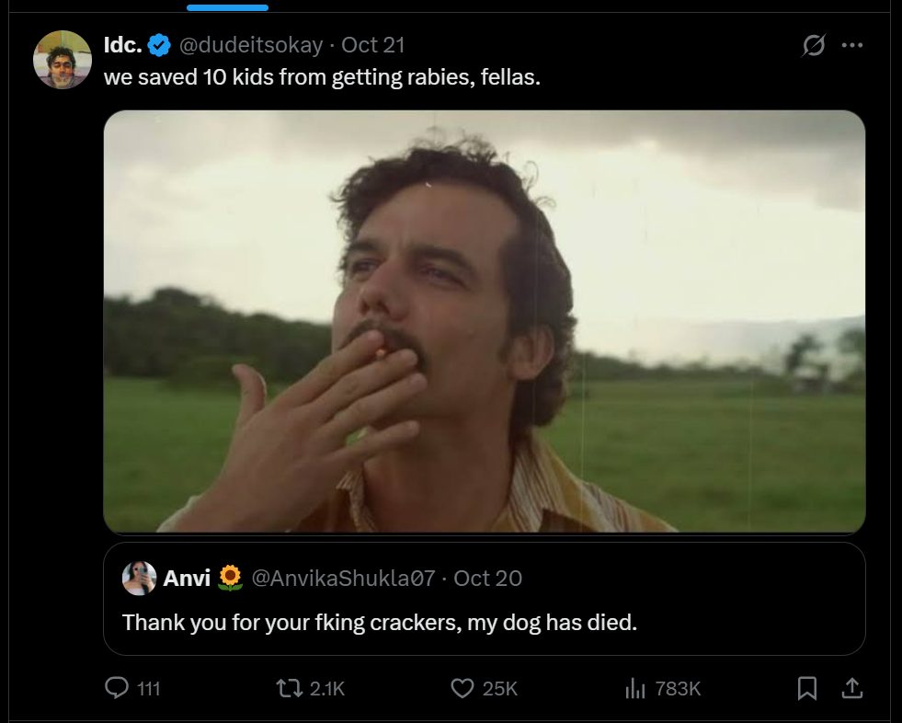The image size is (902, 723).
Task: Open the three-dot More options menu
Action: pyautogui.click(x=853, y=45)
